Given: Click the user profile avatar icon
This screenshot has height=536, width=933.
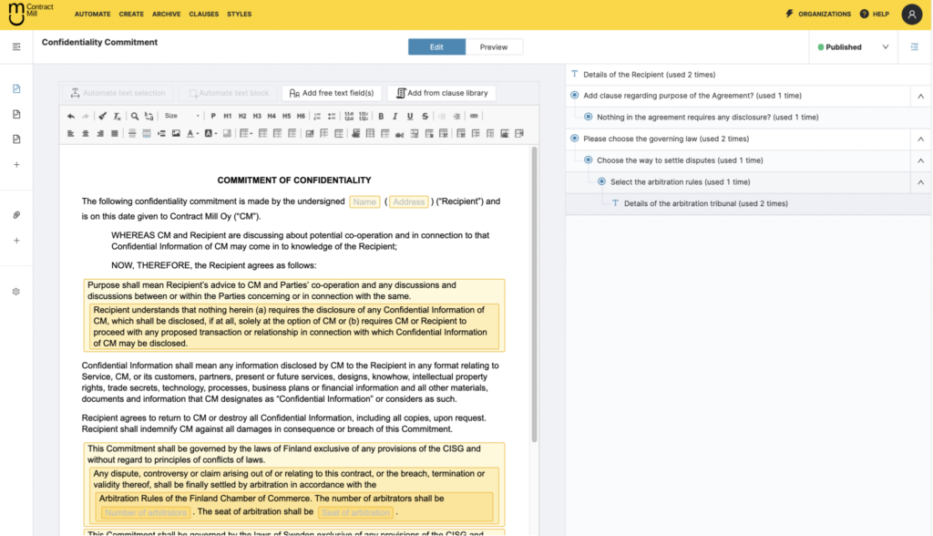Looking at the screenshot, I should coord(911,14).
